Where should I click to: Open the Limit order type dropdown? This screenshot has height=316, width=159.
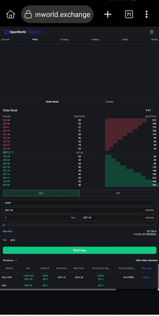[79, 203]
